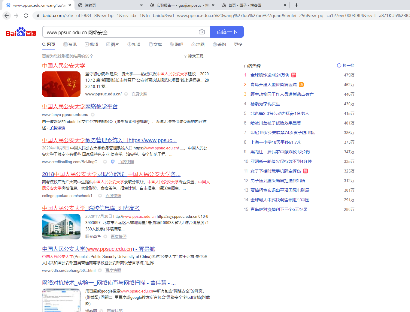Switch to the 注销页 browser tab

(111, 5)
